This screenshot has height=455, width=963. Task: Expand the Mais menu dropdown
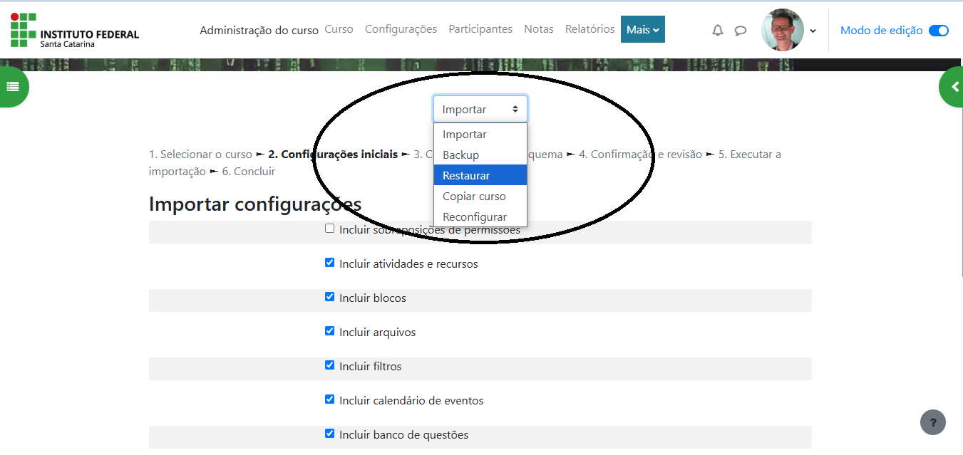pyautogui.click(x=642, y=29)
